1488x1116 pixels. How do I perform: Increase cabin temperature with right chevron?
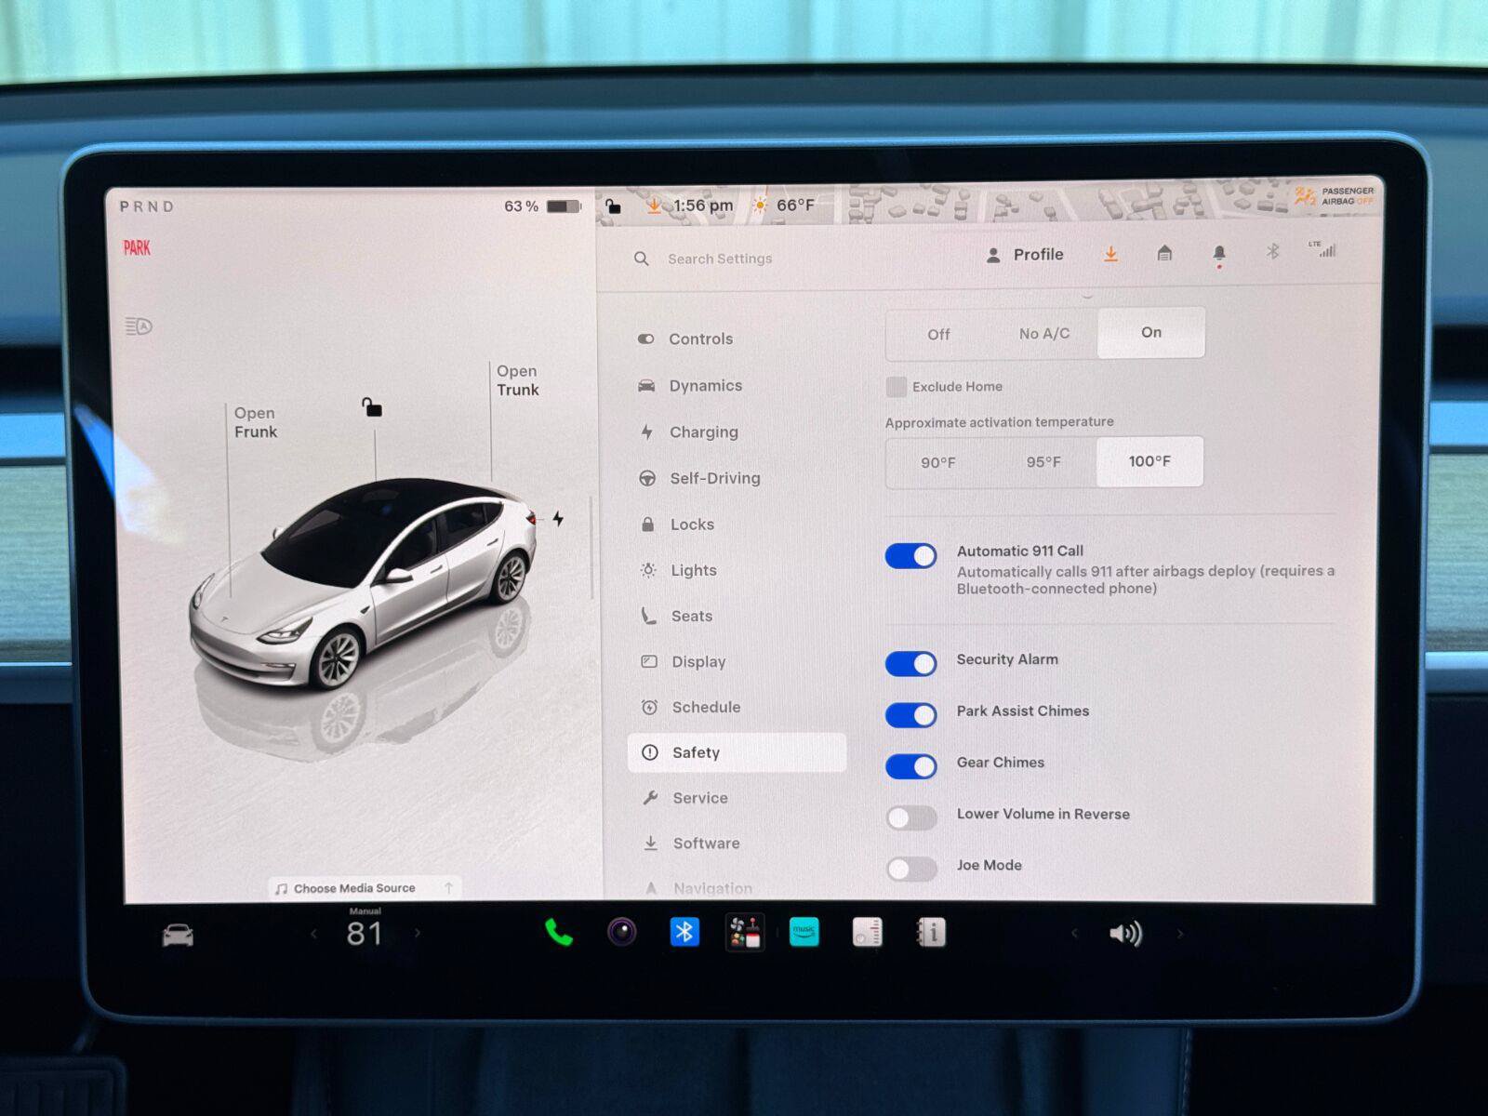tap(417, 933)
